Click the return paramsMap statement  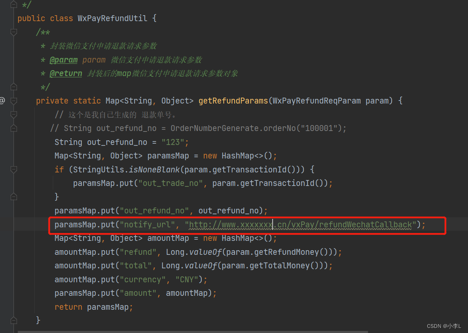pos(93,306)
